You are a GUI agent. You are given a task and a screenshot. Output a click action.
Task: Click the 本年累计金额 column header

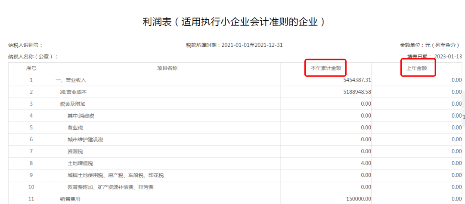click(x=325, y=68)
